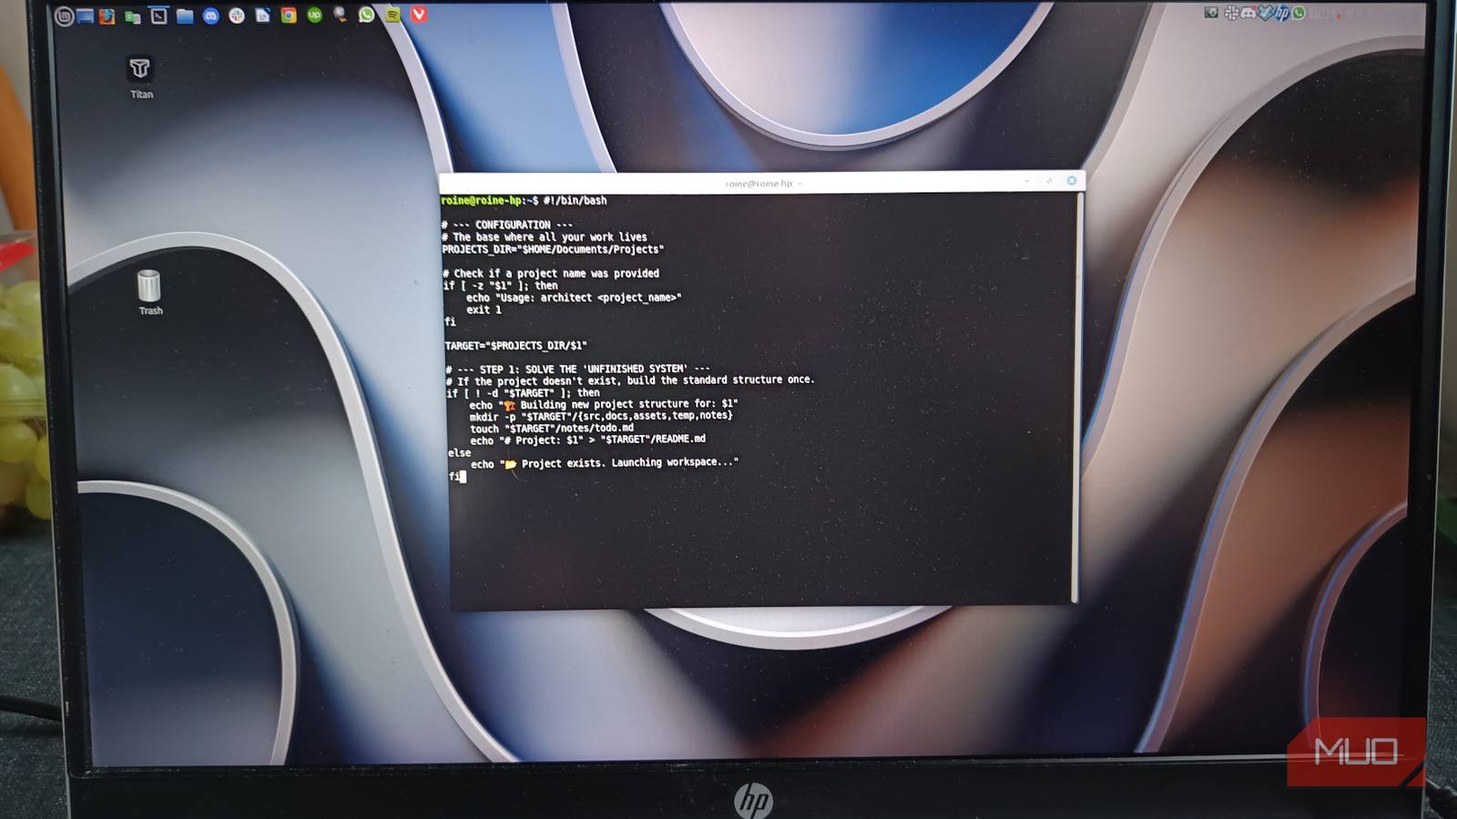Click the 'echo "# Project: $1"' README line
The height and width of the screenshot is (819, 1457).
click(588, 440)
